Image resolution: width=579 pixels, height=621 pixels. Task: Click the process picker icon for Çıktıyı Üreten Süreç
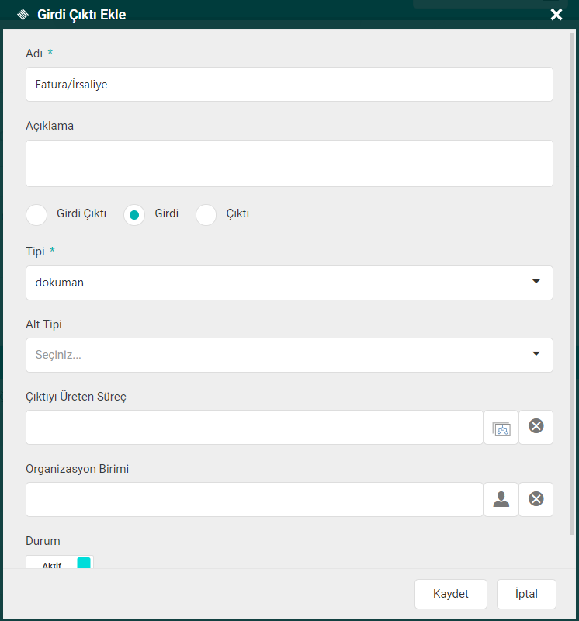(501, 428)
